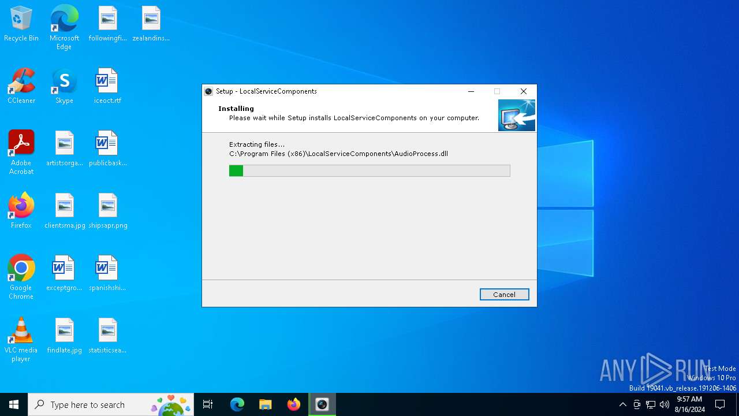Select the zealandins... image file
The height and width of the screenshot is (416, 739).
pos(151,24)
